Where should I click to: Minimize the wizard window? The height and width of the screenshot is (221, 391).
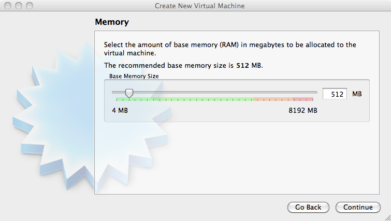point(19,6)
